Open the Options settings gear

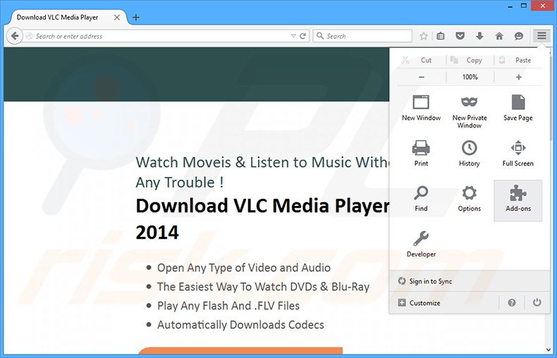point(470,199)
